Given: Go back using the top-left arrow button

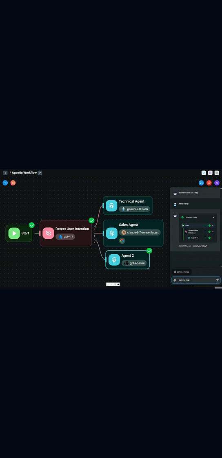Looking at the screenshot, I should coord(5,173).
